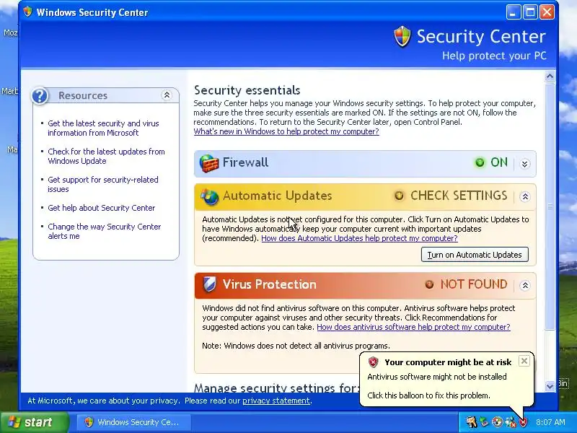Click the Firewall brick wall icon
Screen dimensions: 577x433
pos(208,163)
